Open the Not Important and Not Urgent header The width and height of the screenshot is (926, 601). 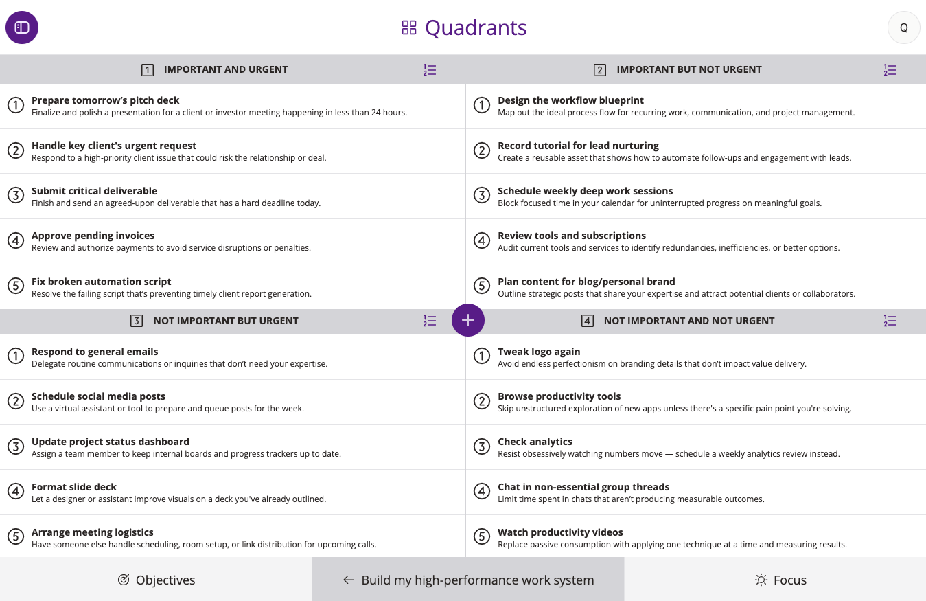pyautogui.click(x=688, y=321)
